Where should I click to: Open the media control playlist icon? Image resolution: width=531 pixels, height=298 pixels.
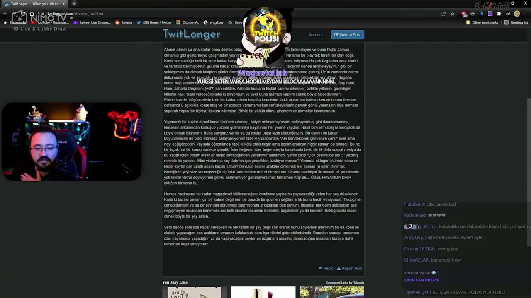[508, 14]
